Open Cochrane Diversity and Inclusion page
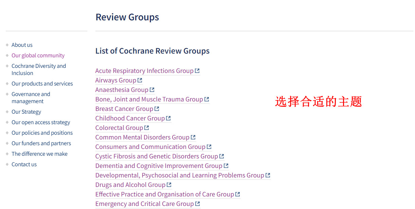The image size is (415, 209). tap(39, 70)
